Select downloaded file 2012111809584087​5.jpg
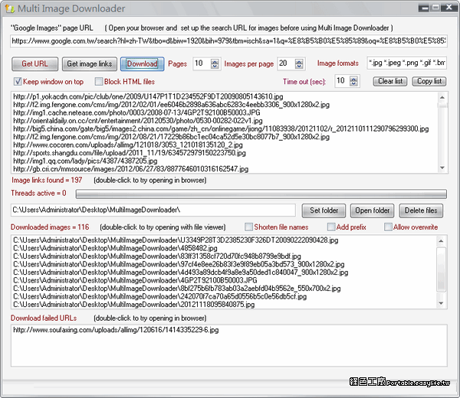460x398 pixels. tap(133, 305)
